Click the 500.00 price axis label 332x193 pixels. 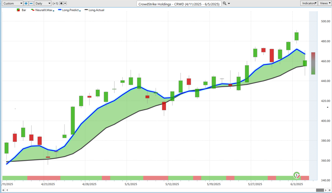point(326,21)
